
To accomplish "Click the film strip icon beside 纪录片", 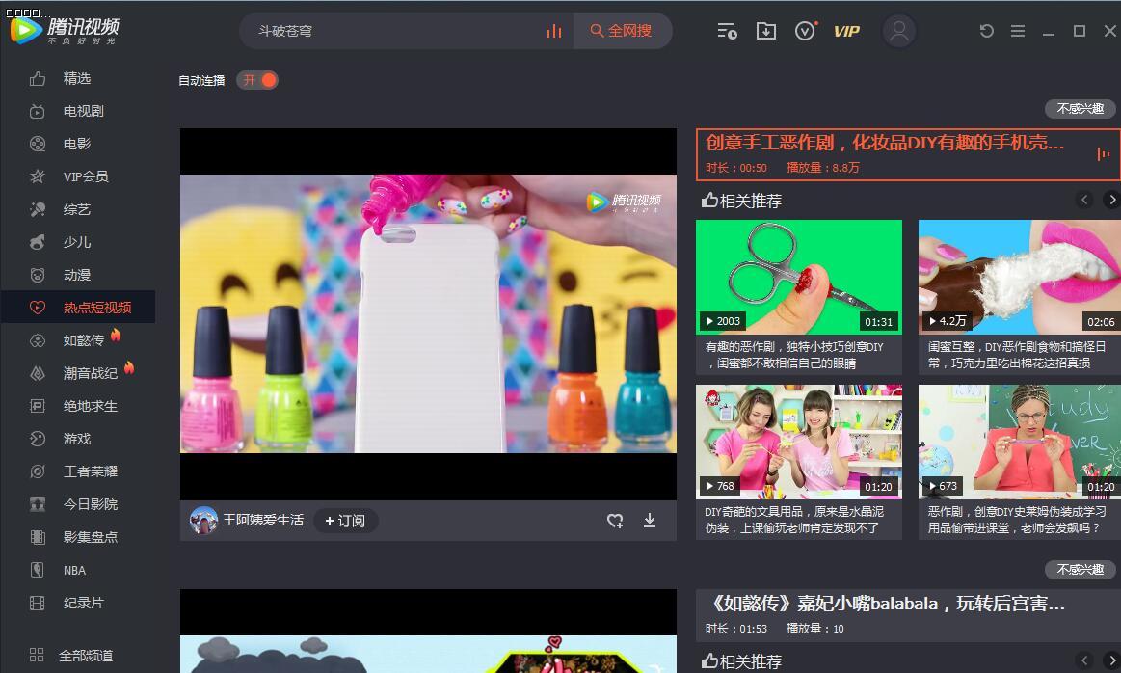I will tap(38, 603).
